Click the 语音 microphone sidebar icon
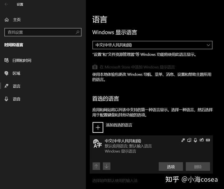Screen dimensions: 224x189 pyautogui.click(x=6, y=99)
